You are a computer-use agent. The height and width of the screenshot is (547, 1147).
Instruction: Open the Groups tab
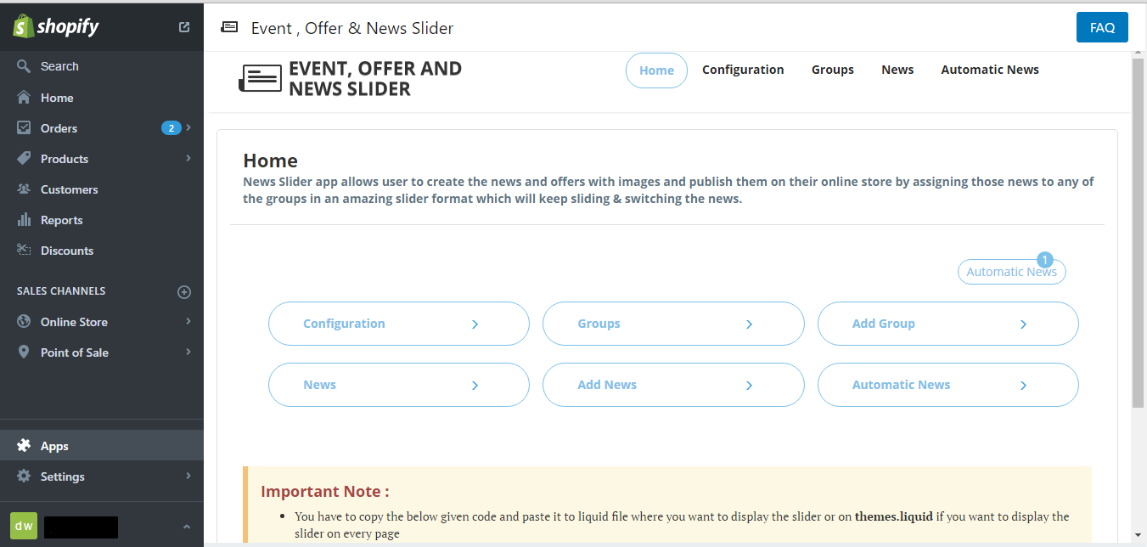(x=833, y=70)
